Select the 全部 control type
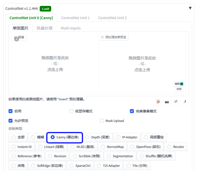 (x=18, y=137)
